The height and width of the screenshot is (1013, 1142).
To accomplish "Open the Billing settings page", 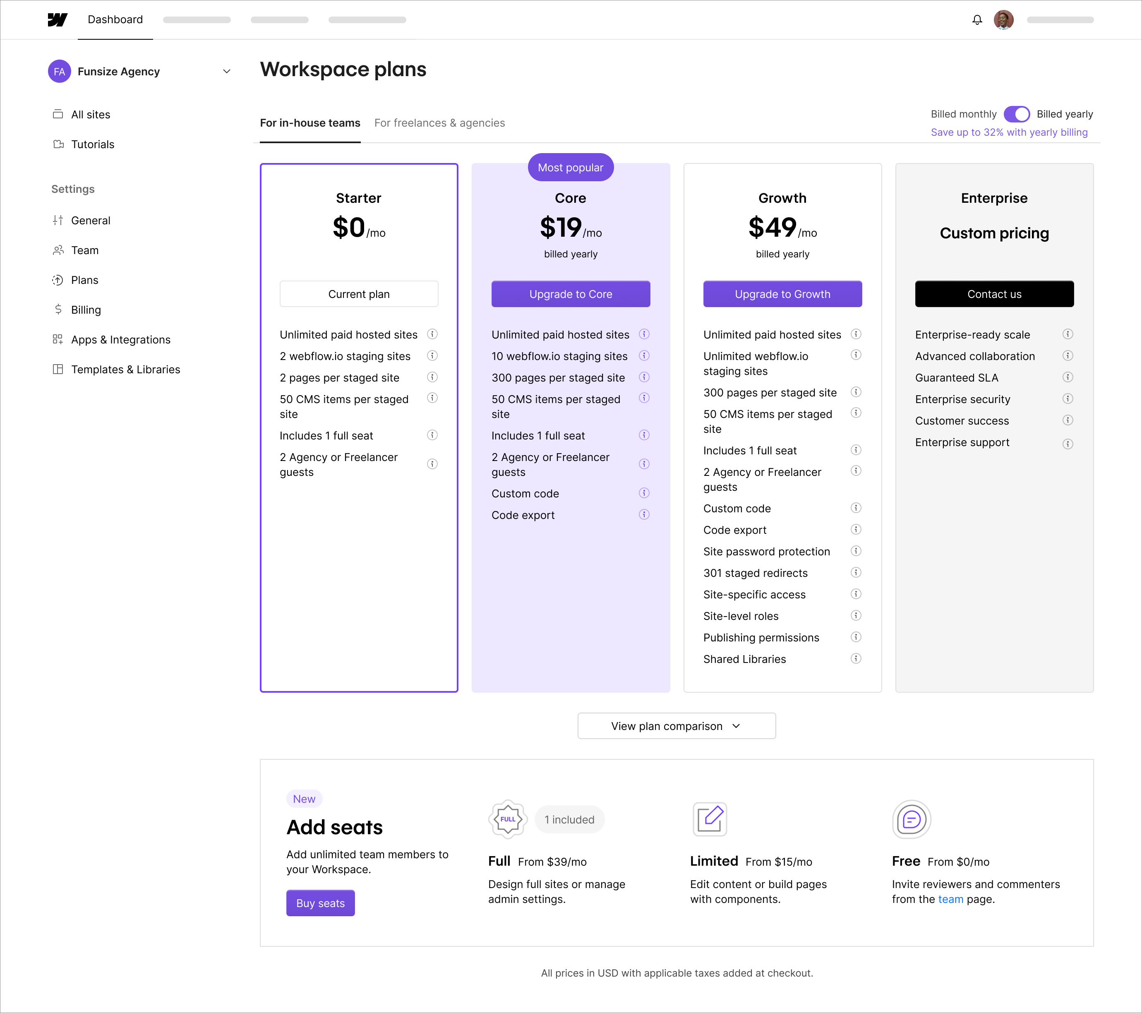I will 86,310.
